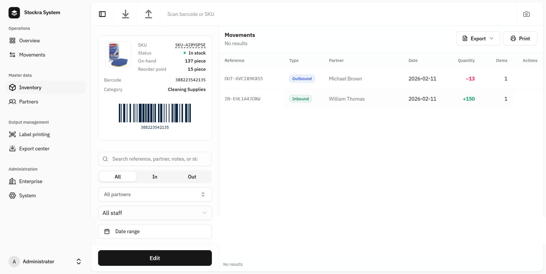Go to Export center

click(x=34, y=149)
